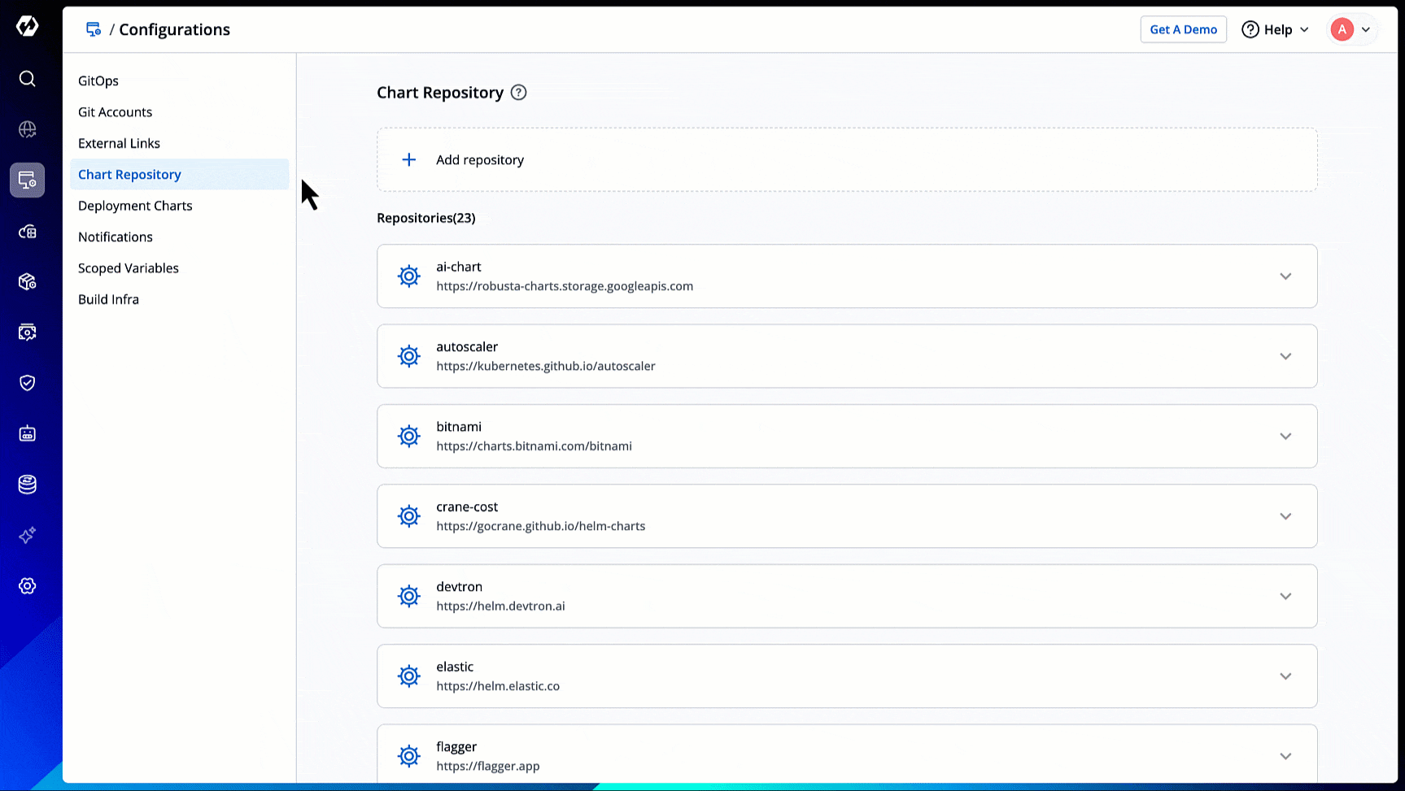Expand the bitnami repository chevron
The width and height of the screenshot is (1405, 791).
pos(1285,437)
